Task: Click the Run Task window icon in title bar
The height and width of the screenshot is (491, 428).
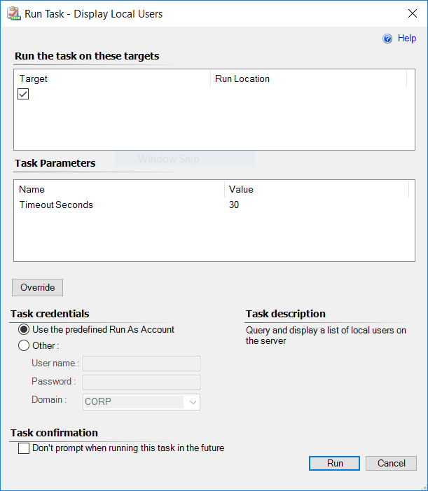Action: [x=14, y=14]
